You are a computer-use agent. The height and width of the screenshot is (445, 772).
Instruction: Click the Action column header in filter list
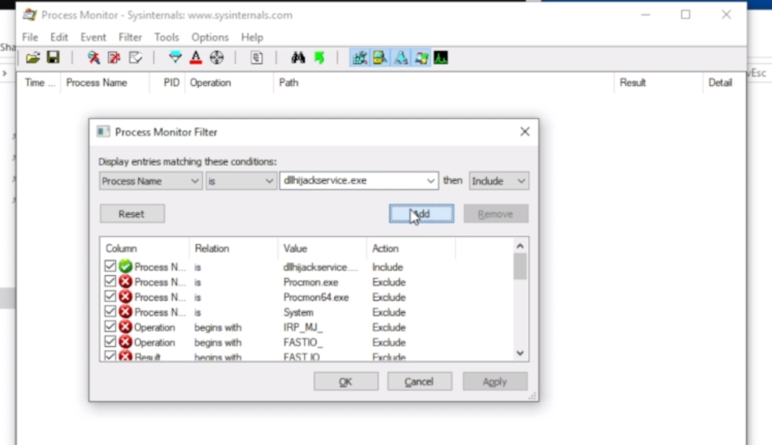click(x=411, y=248)
